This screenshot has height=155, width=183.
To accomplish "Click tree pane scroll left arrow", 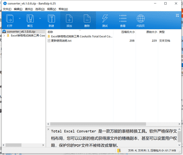I will (x=4, y=145).
